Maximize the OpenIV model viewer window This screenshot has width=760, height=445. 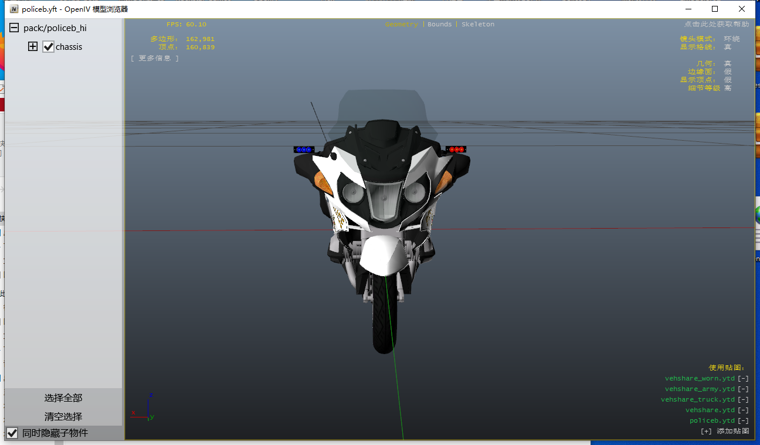pos(715,9)
